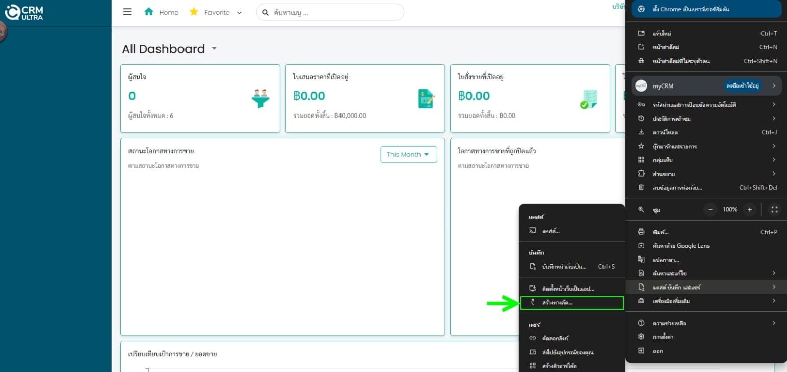Click the yellow Favorite star icon
Image resolution: width=787 pixels, height=372 pixels.
194,12
